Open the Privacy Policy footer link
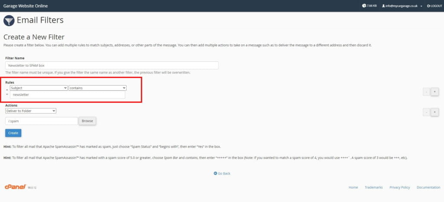This screenshot has width=444, height=202. [399, 188]
